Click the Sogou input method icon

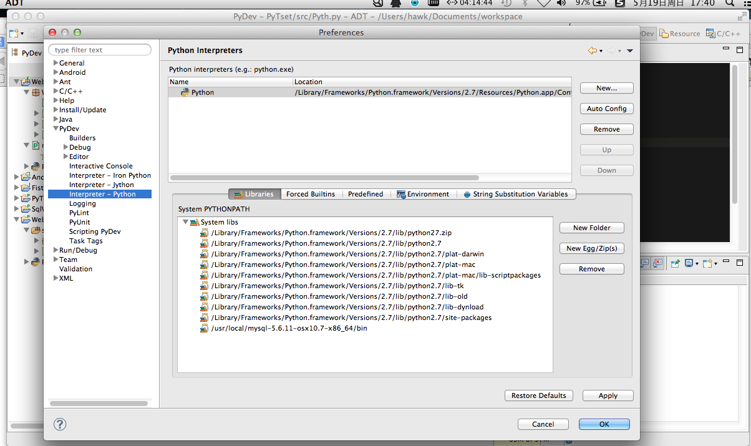[620, 3]
